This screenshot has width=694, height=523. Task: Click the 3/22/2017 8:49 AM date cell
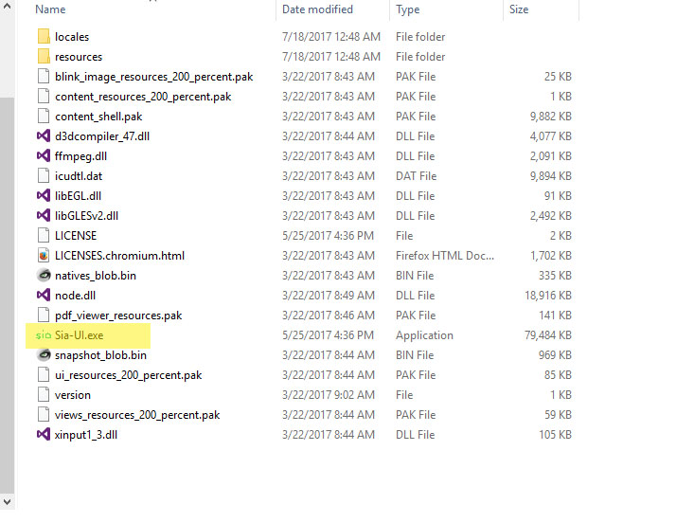(x=329, y=296)
